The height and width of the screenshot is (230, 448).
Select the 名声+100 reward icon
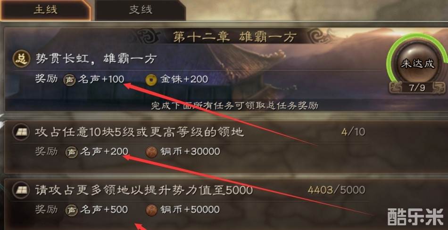[x=70, y=79]
